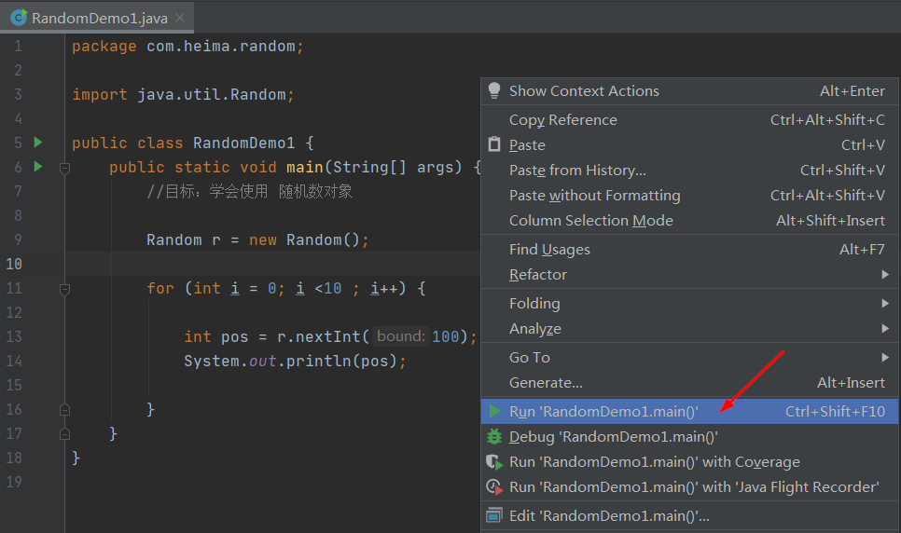Click the bug icon for Debug RandomDemo1.main()
The image size is (901, 533).
pyautogui.click(x=494, y=436)
